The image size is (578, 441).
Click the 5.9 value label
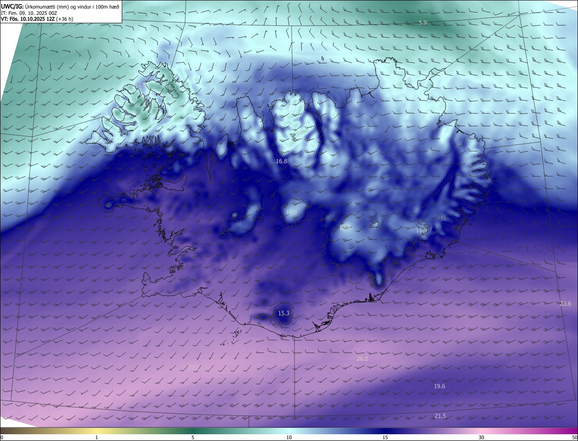[423, 23]
